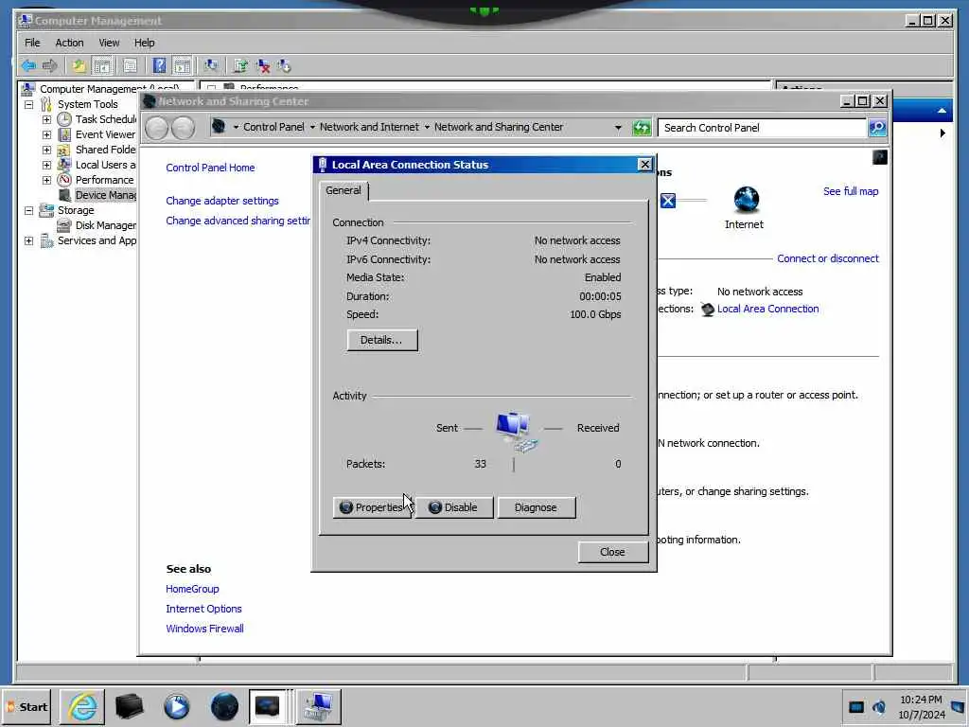Click the Details... button
The height and width of the screenshot is (727, 969).
[x=382, y=340]
